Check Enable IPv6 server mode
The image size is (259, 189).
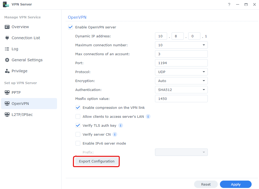[x=78, y=143]
